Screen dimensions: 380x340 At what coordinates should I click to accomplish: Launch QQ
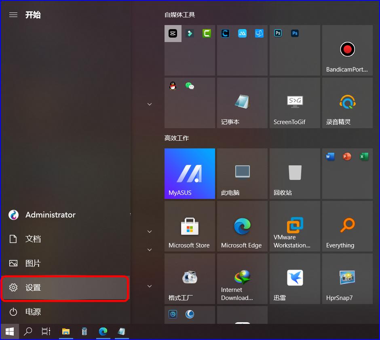click(173, 85)
